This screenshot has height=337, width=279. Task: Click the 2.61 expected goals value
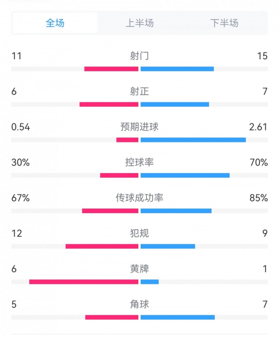pyautogui.click(x=258, y=127)
